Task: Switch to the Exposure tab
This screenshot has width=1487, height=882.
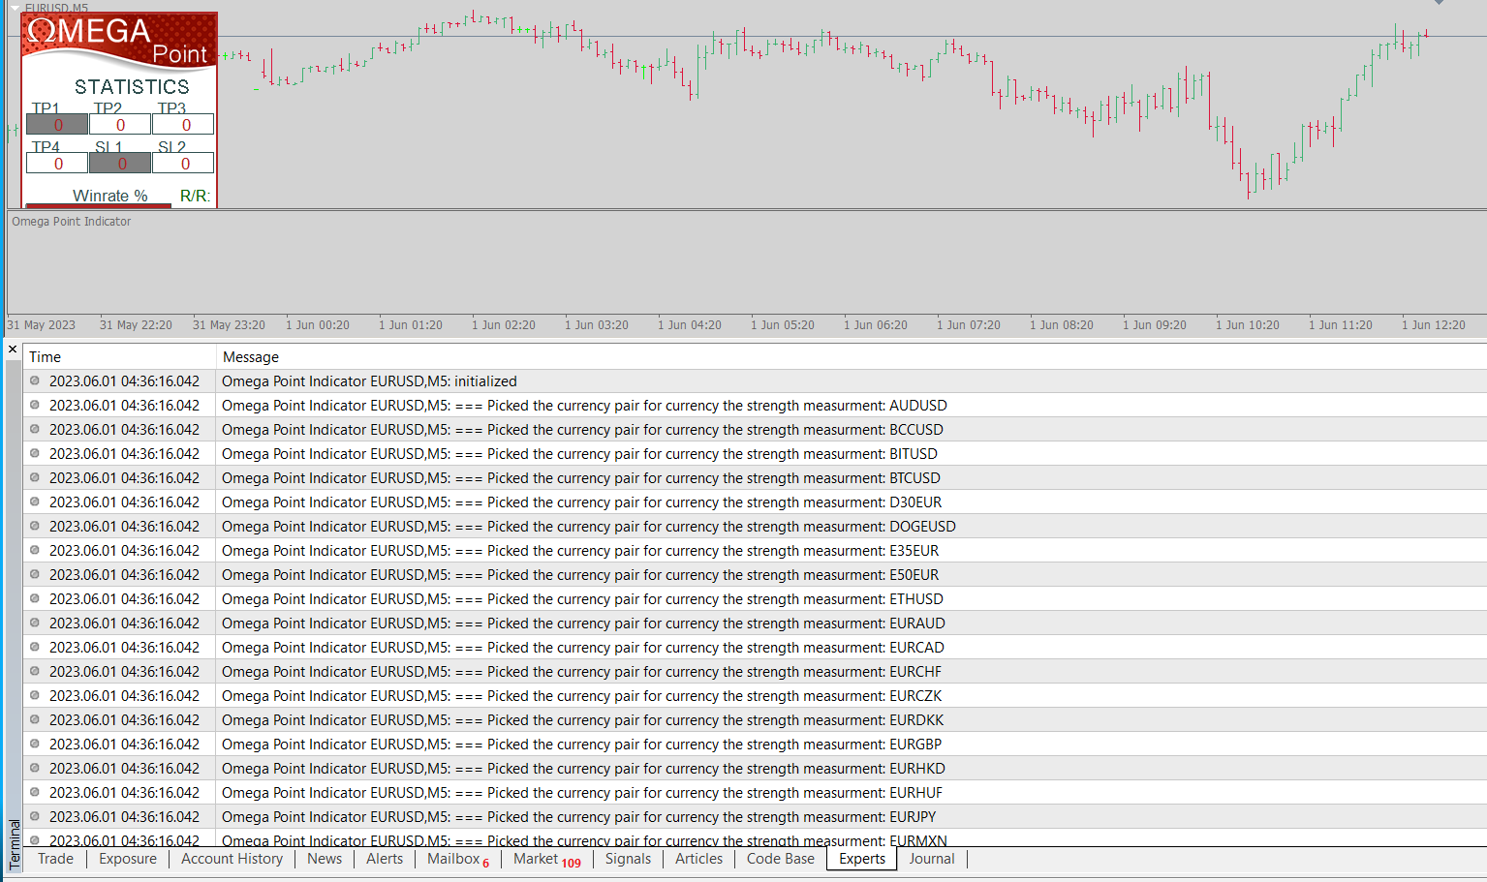Action: click(x=128, y=859)
